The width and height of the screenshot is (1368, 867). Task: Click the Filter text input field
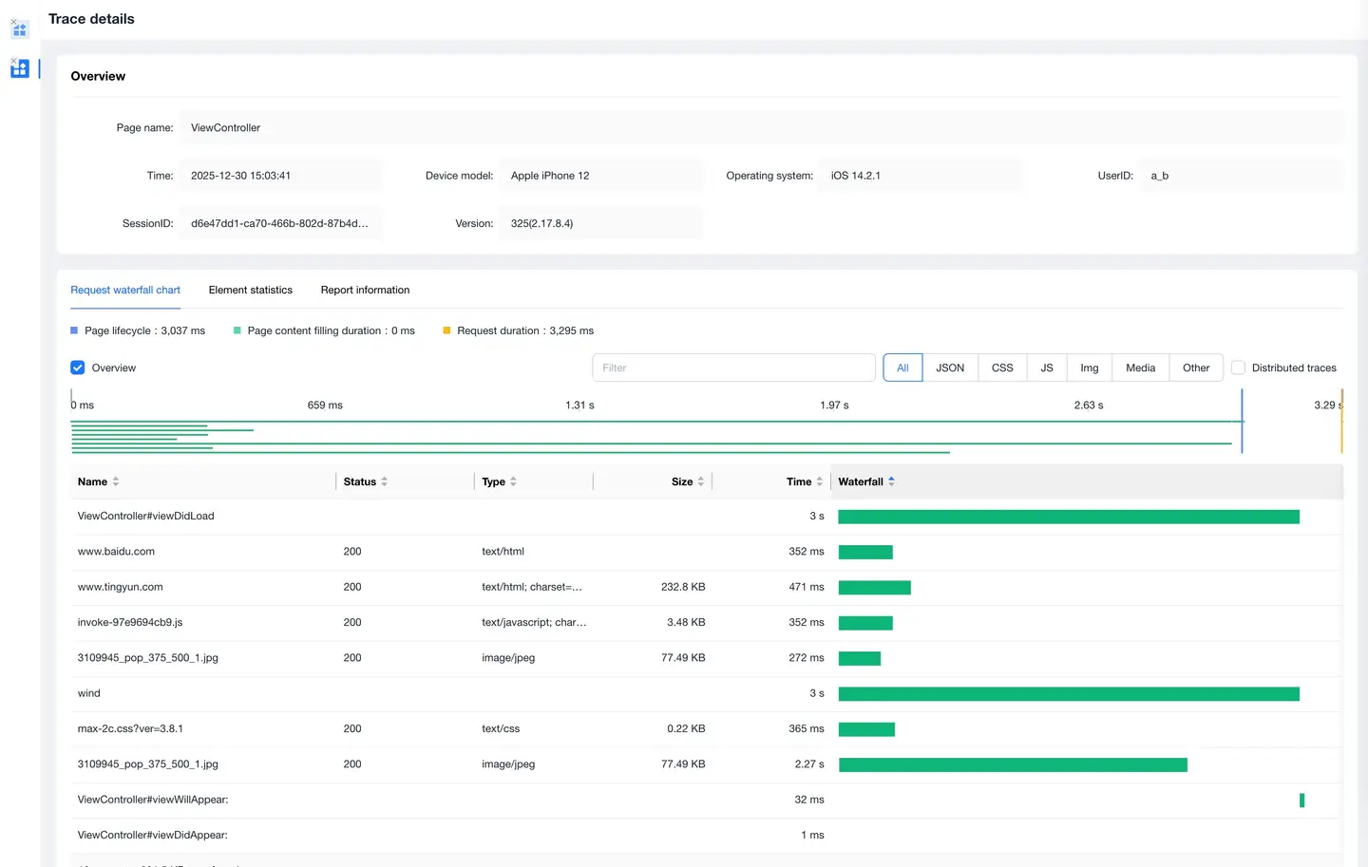[733, 368]
